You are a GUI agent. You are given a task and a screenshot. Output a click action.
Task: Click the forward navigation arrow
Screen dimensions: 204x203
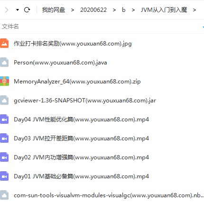point(7,10)
